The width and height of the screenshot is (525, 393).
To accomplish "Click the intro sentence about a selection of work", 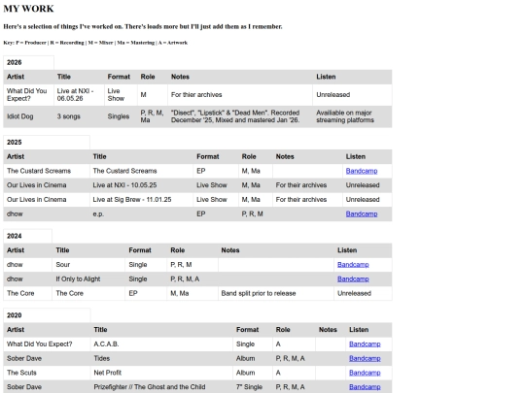I will 143,27.
